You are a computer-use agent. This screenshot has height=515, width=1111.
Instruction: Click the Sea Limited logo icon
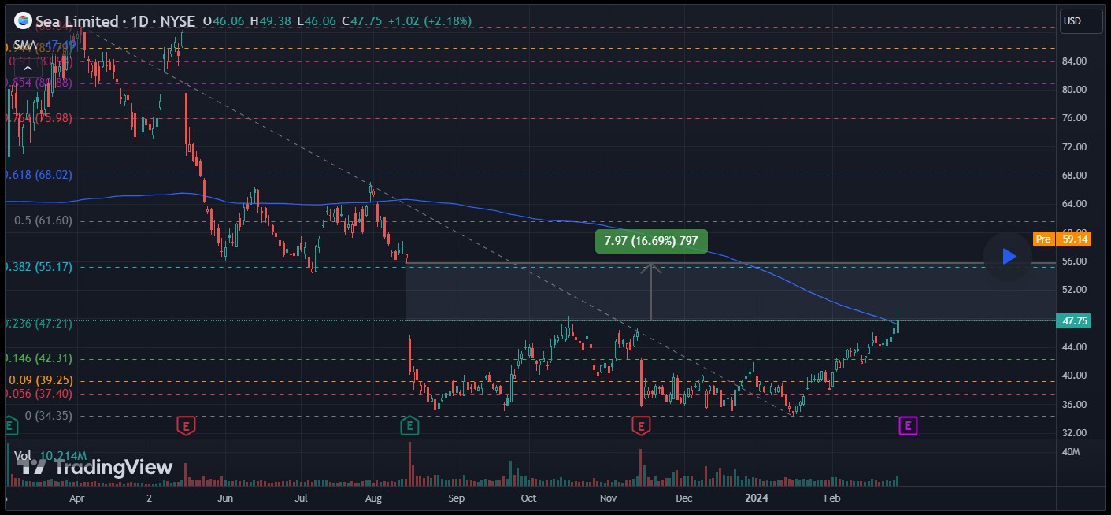(x=24, y=21)
